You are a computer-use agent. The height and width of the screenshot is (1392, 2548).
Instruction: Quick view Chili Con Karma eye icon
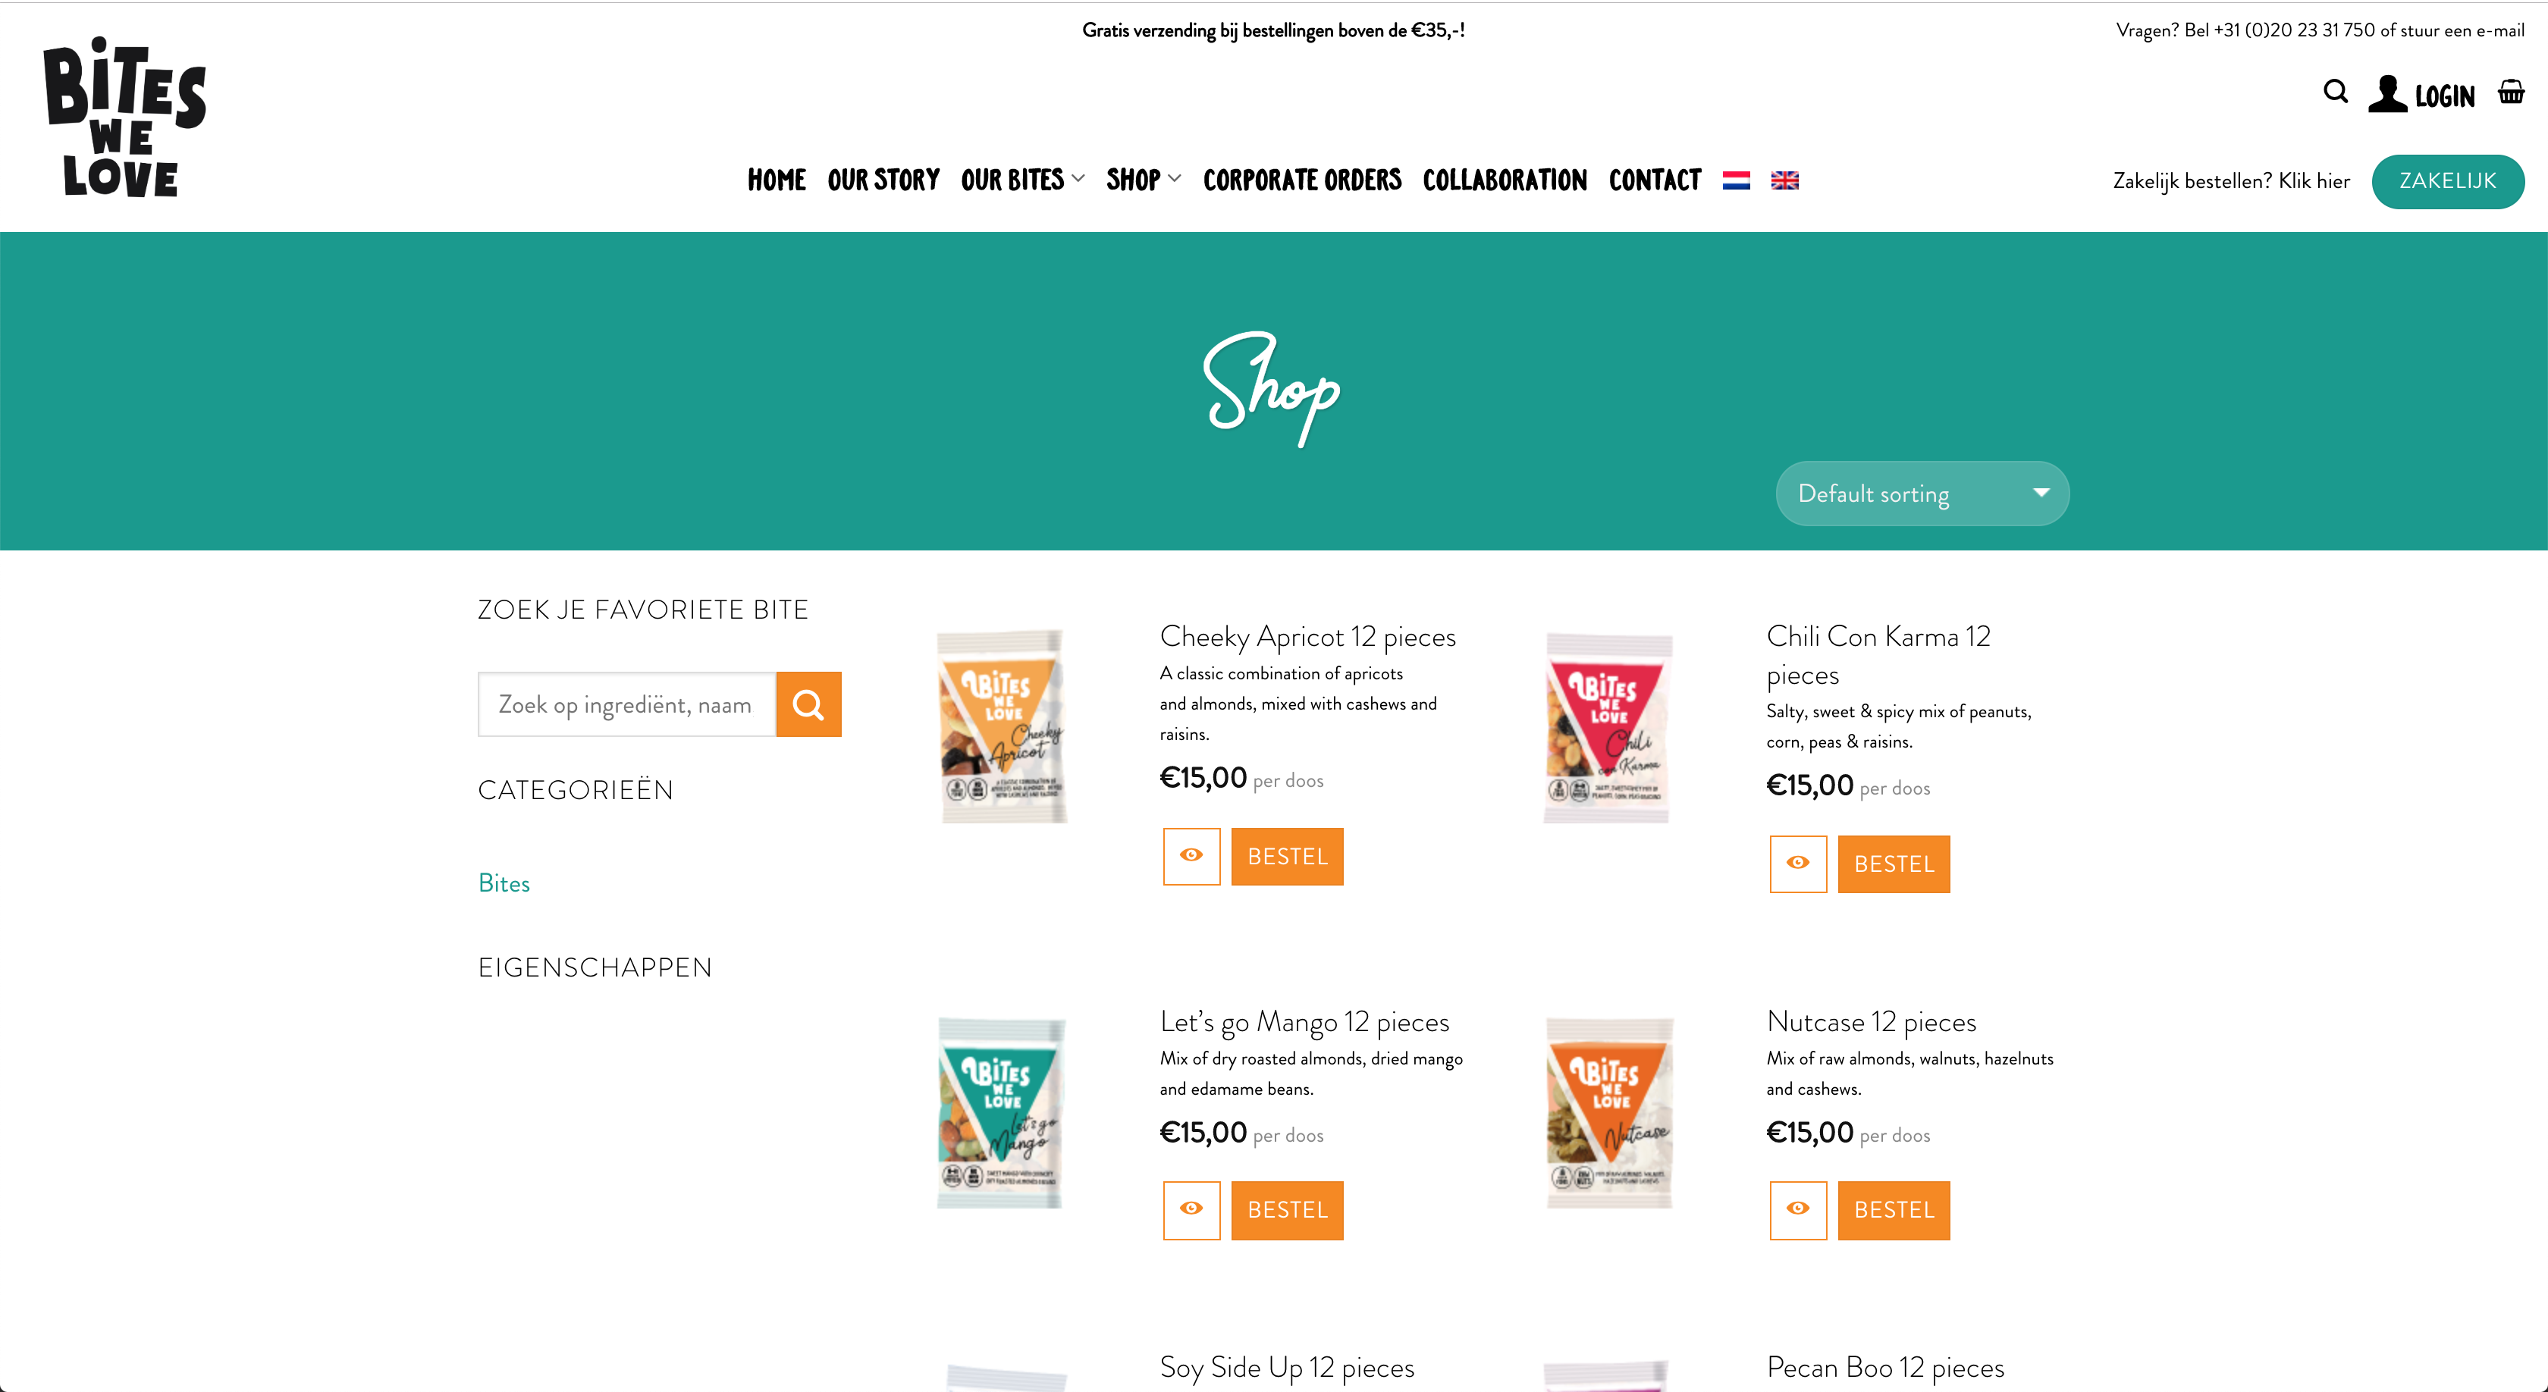[1797, 864]
